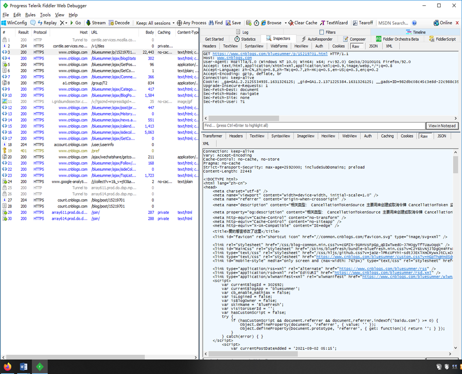Click the Fiddler taskbar icon
462x374 pixels.
click(40, 367)
